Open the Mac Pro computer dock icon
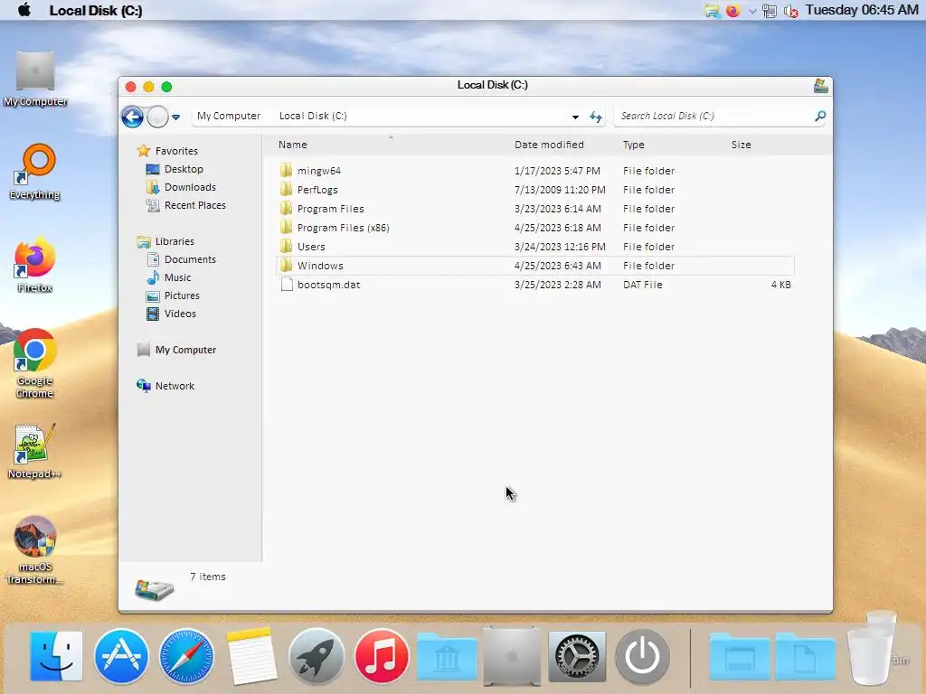 coord(512,656)
